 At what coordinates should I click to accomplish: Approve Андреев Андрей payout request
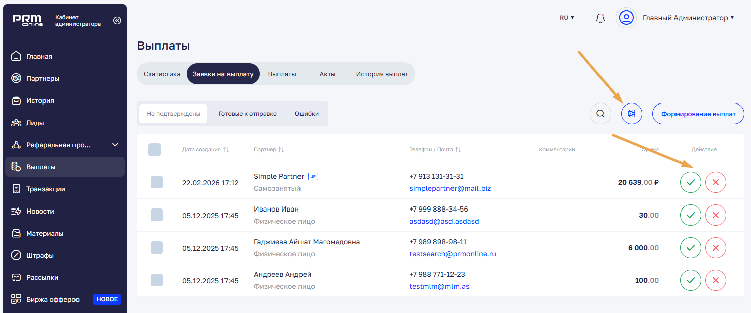[690, 280]
